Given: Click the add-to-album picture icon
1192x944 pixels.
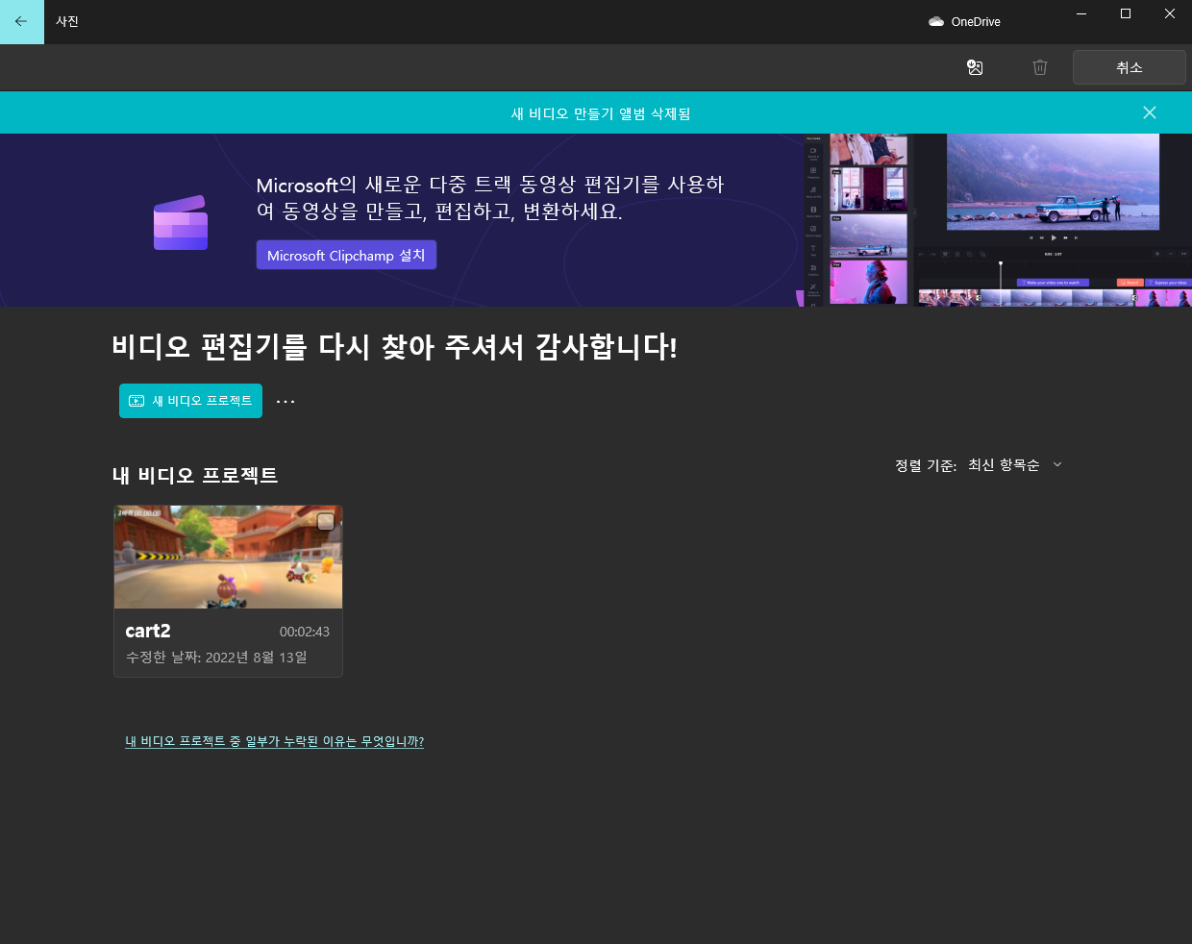Looking at the screenshot, I should click(975, 67).
